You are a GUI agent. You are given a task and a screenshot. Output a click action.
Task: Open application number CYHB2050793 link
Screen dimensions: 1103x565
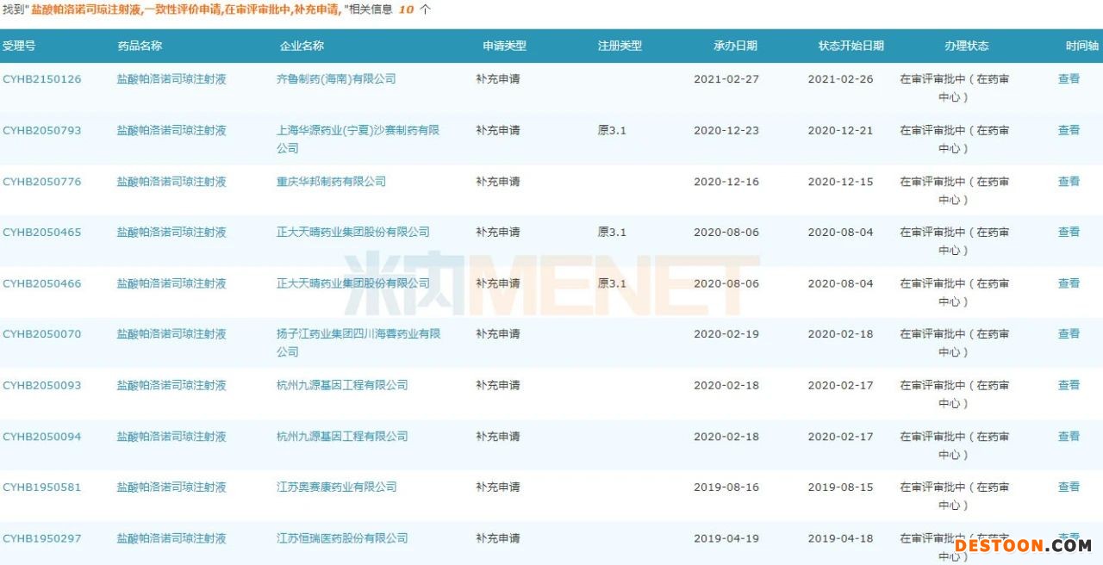click(42, 131)
